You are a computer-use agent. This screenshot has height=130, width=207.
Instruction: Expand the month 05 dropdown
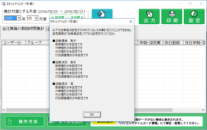coord(36,18)
